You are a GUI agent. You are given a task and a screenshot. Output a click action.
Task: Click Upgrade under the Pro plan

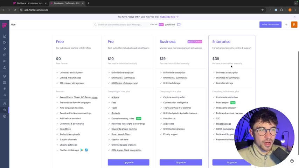pos(128,162)
